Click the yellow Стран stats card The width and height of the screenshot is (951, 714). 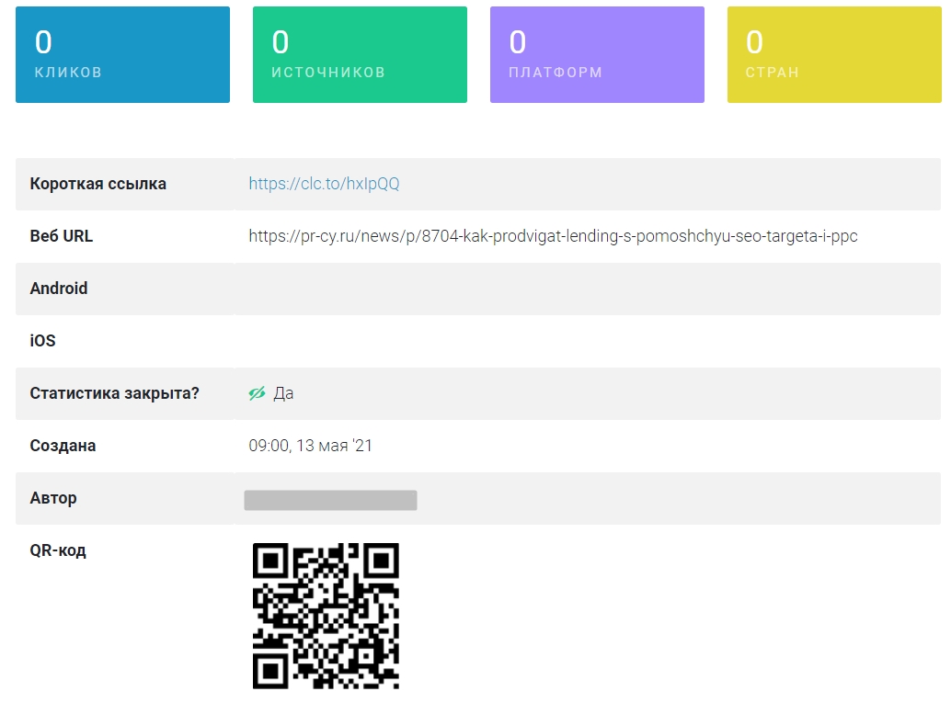[833, 55]
